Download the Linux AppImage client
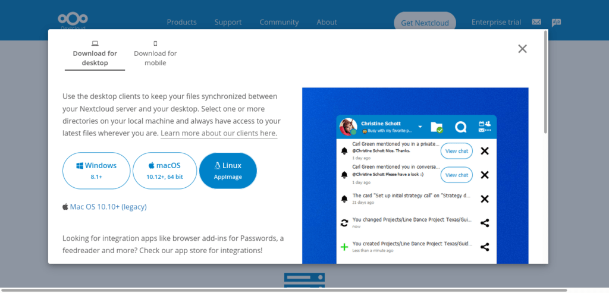Image resolution: width=609 pixels, height=293 pixels. 228,171
